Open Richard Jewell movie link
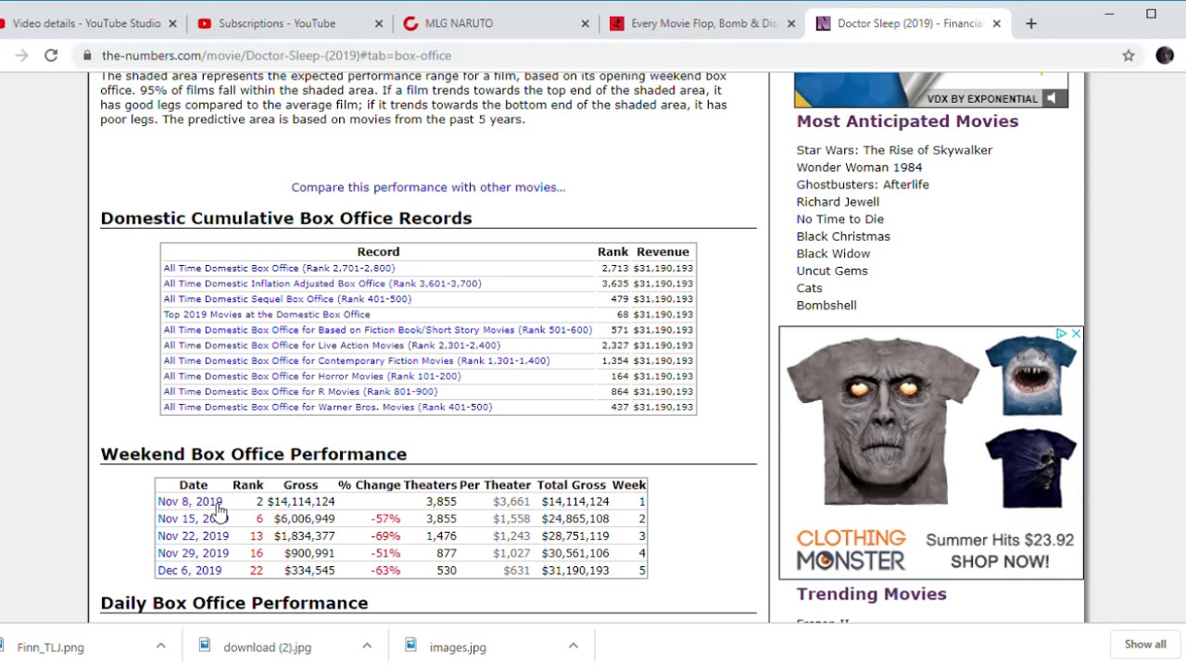This screenshot has width=1186, height=667. tap(838, 202)
